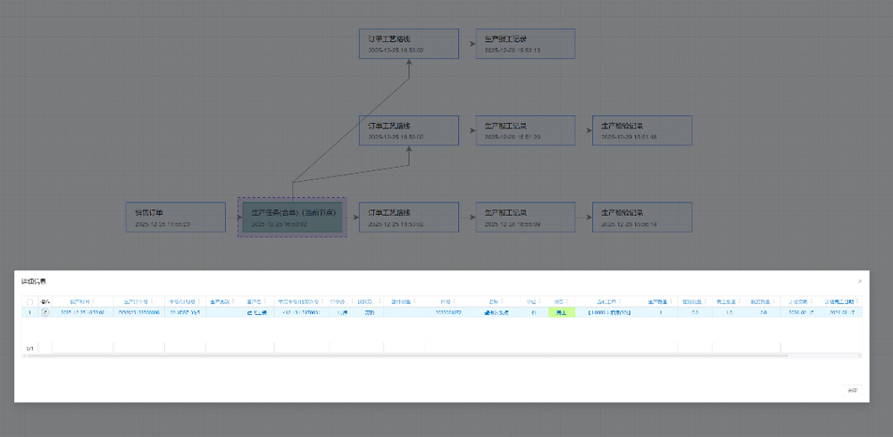Click the middle-row 生产检验记录 node

point(641,131)
